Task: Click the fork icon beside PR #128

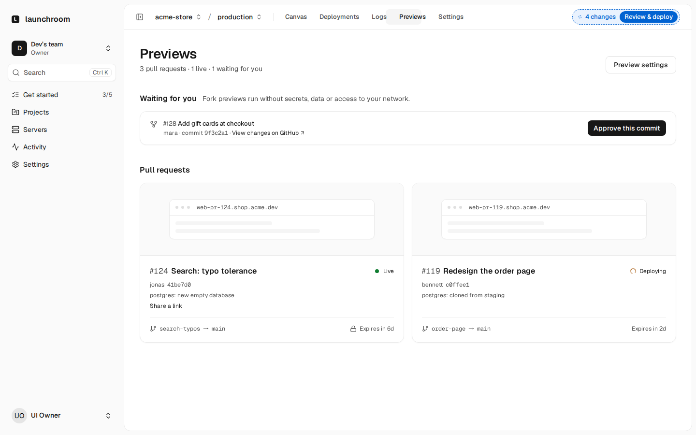Action: tap(154, 124)
